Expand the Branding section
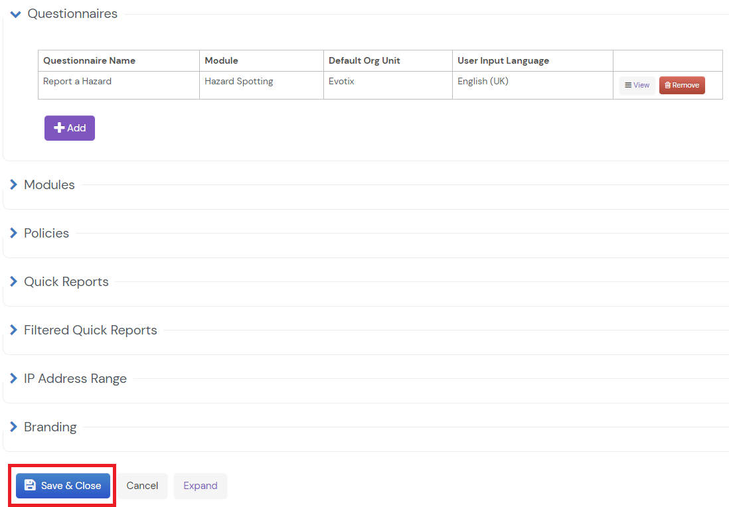The height and width of the screenshot is (507, 729). point(14,427)
